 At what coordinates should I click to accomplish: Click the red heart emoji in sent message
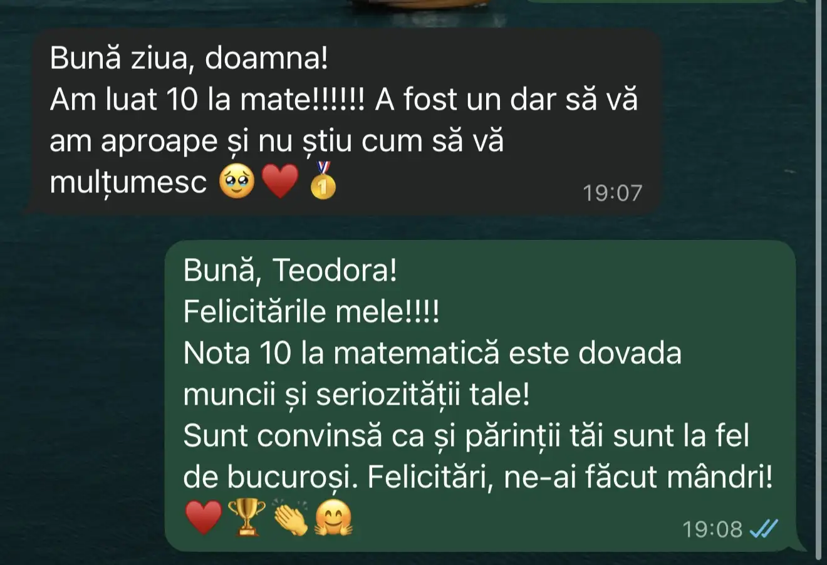click(204, 518)
